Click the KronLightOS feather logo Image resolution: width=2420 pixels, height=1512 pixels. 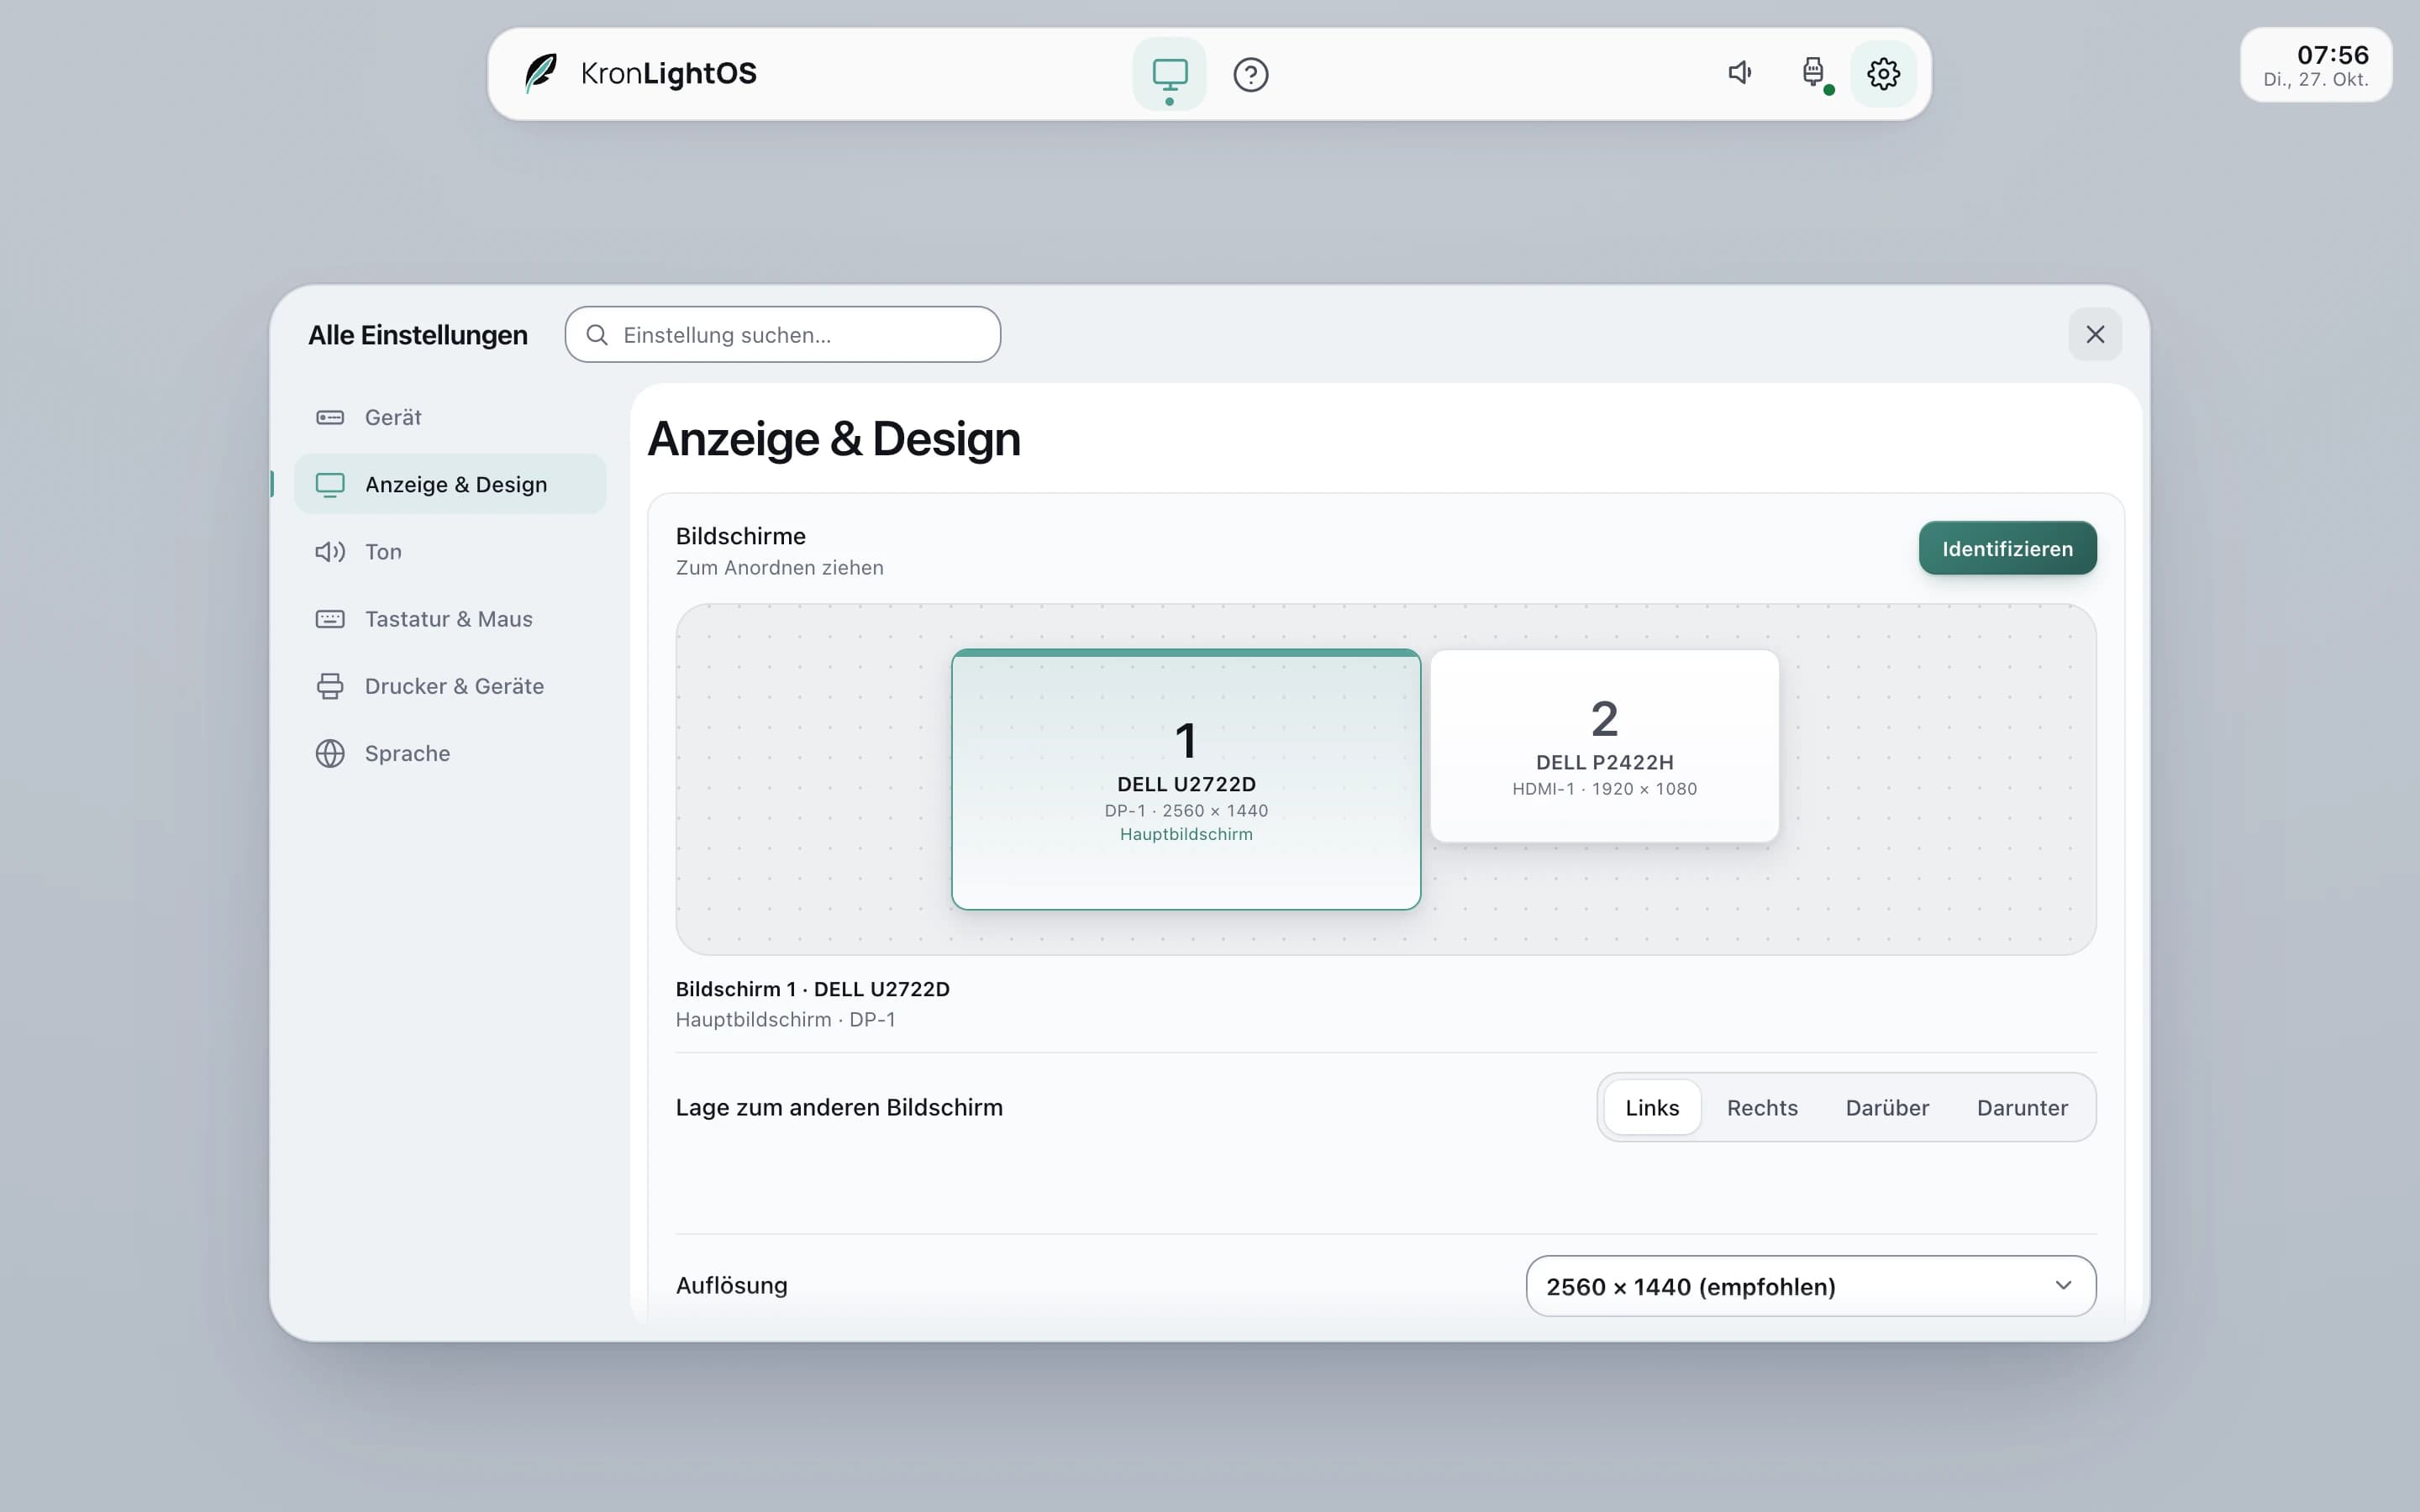point(541,73)
